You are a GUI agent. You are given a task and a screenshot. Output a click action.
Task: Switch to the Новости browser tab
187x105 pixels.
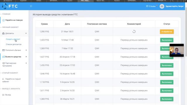8,1
